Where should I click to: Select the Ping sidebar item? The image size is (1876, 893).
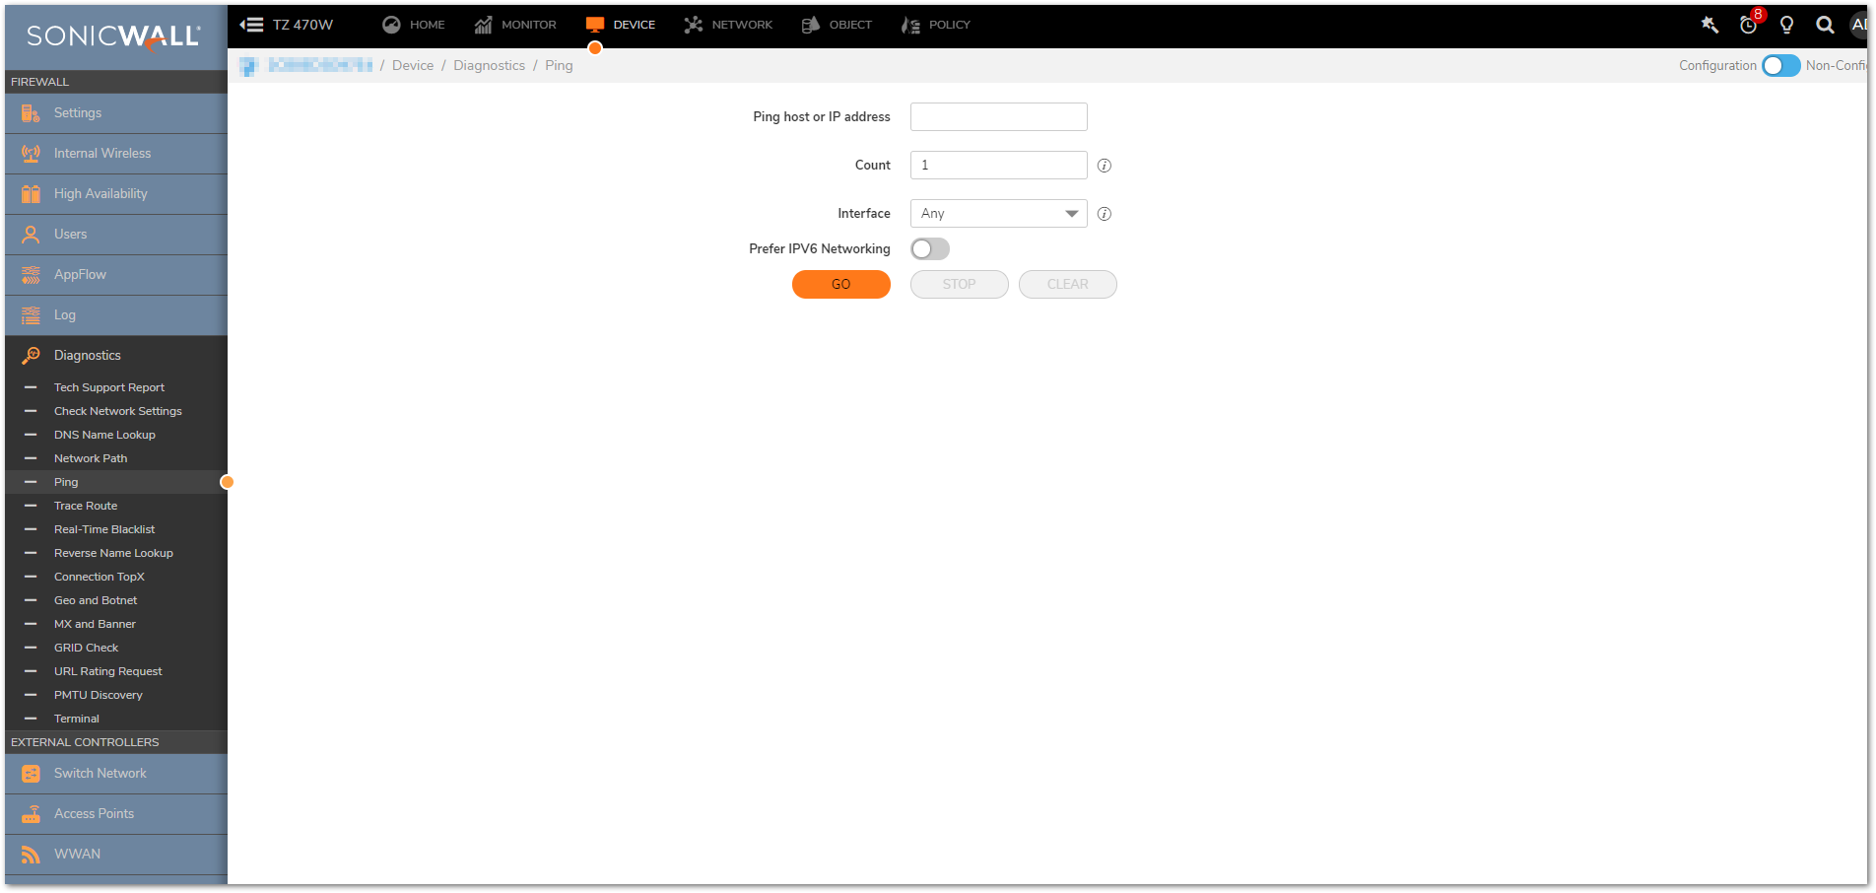(116, 482)
